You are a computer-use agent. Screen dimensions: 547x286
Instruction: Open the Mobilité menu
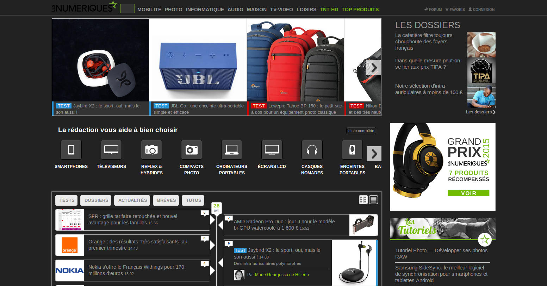tap(149, 10)
